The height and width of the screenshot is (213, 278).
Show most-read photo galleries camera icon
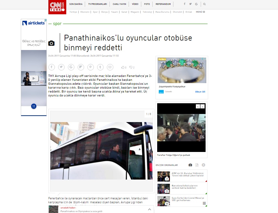(x=190, y=165)
